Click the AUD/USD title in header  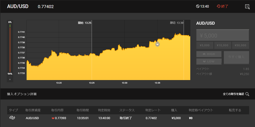point(18,6)
